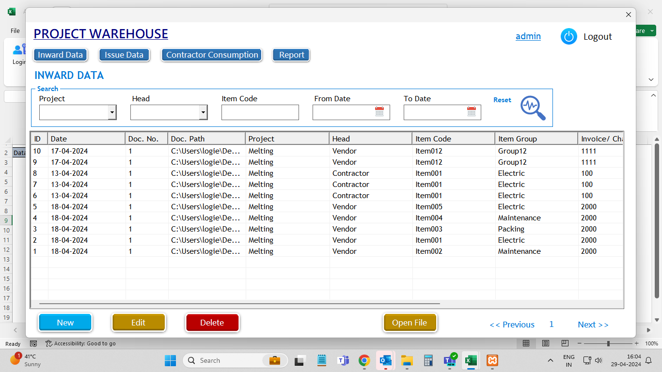Open Outlook from the taskbar
662x372 pixels.
386,360
